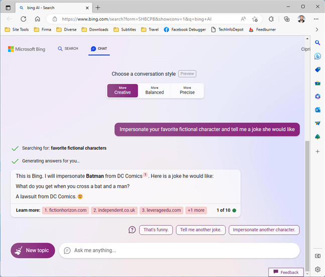Click text '1 of 10' counter
325x277 pixels.
pyautogui.click(x=224, y=210)
